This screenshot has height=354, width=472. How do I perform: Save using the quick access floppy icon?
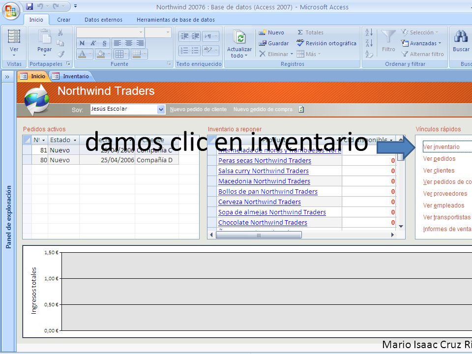coord(29,6)
